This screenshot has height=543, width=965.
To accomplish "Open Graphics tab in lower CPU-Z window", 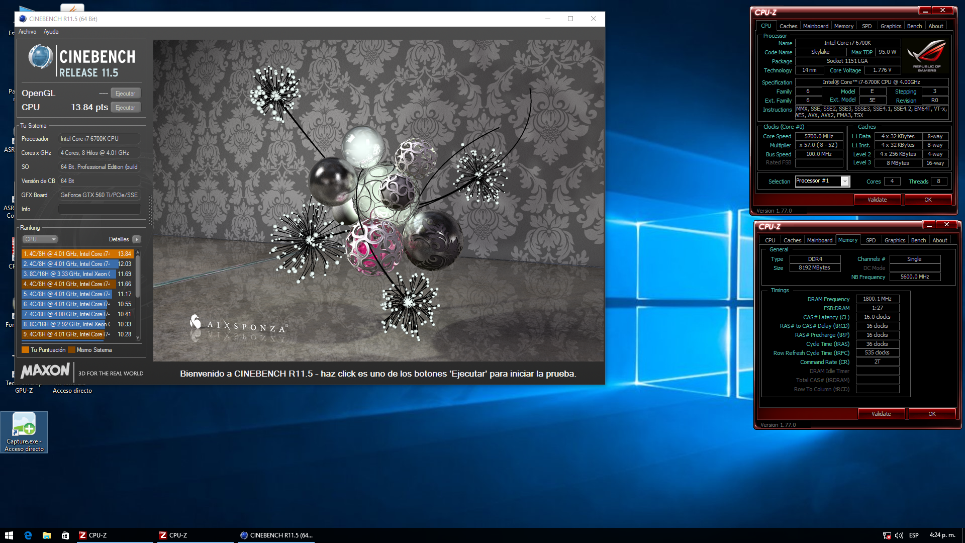I will point(895,240).
